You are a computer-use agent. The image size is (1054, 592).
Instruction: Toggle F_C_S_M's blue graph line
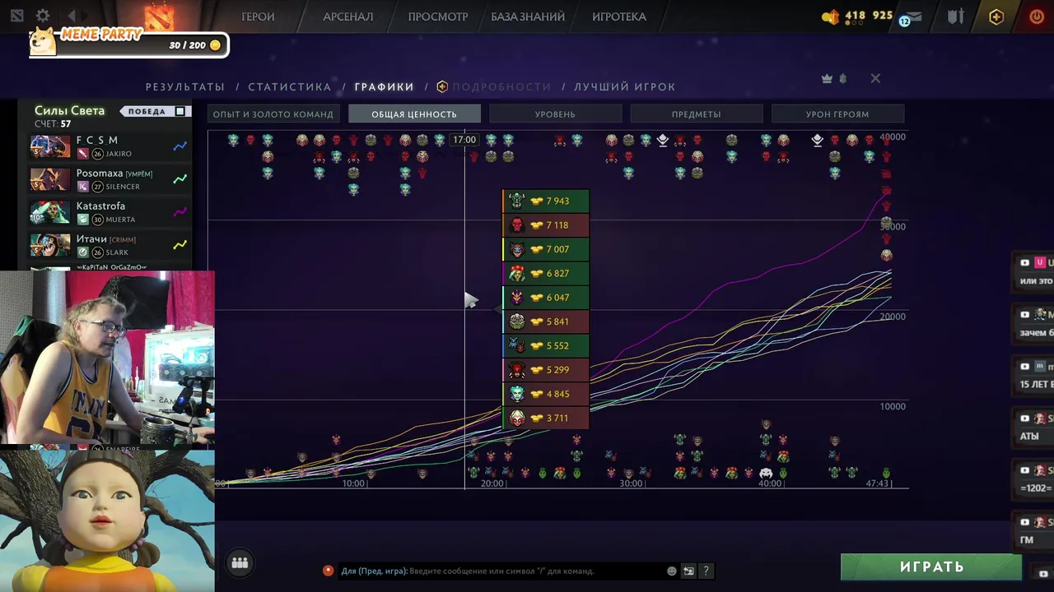[x=180, y=146]
